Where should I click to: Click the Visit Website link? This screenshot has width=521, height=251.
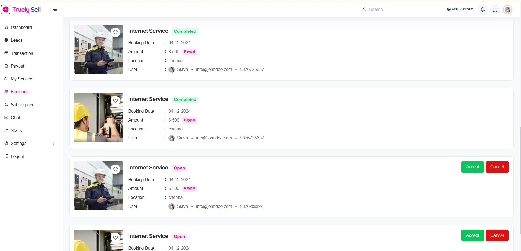coord(462,9)
